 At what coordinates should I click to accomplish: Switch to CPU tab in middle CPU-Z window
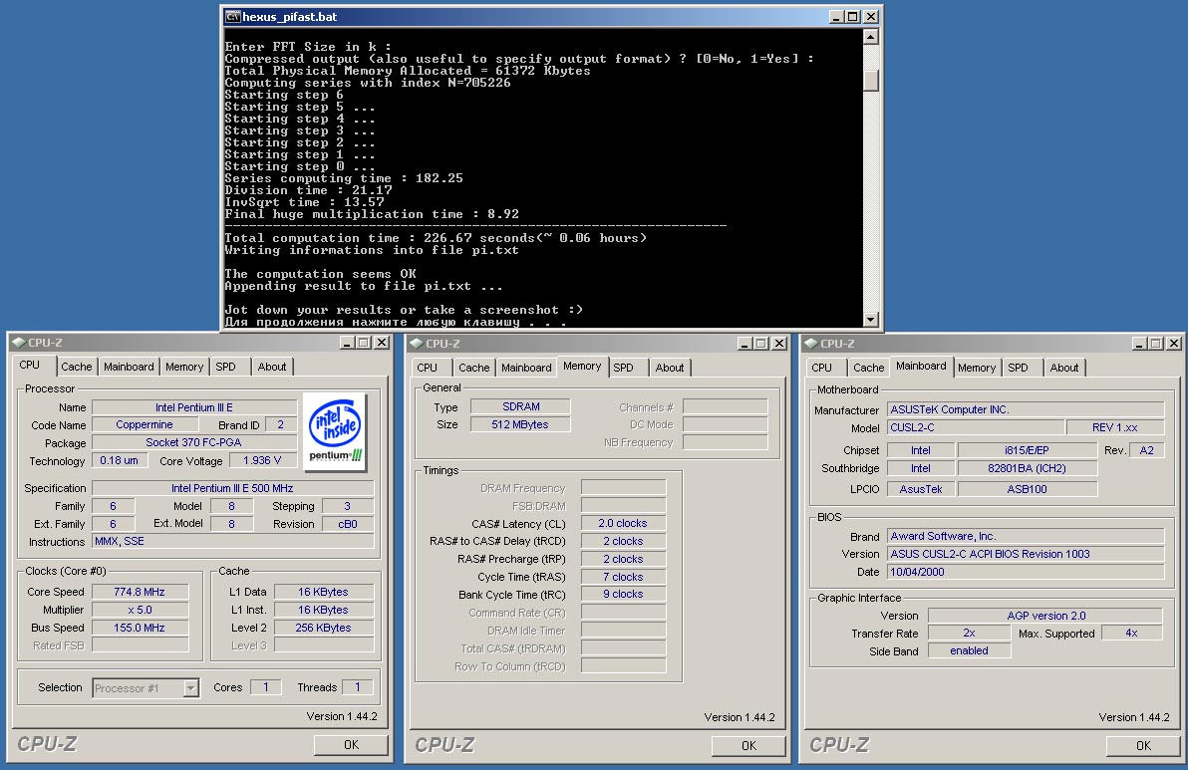click(x=428, y=368)
